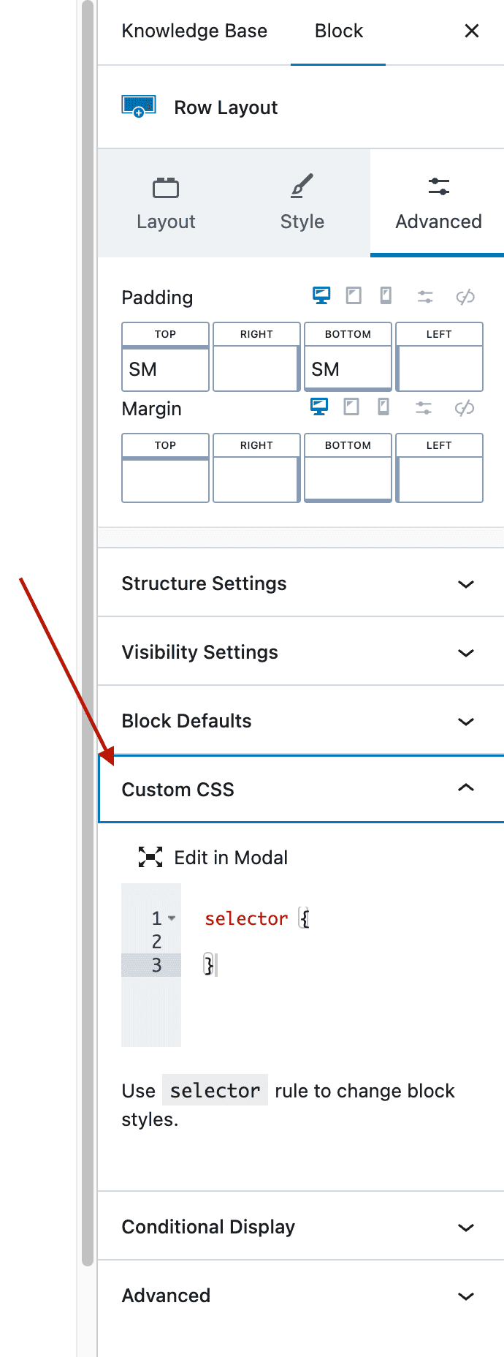The image size is (504, 1357).
Task: Toggle Padding units using the slider icon
Action: (424, 296)
